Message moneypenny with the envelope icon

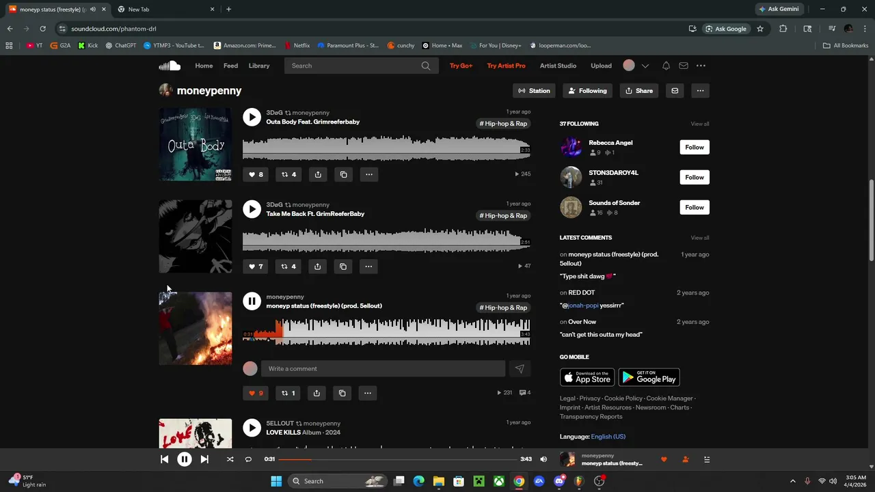click(x=675, y=91)
